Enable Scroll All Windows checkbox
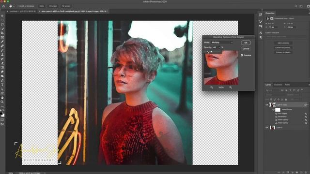 pos(18,6)
